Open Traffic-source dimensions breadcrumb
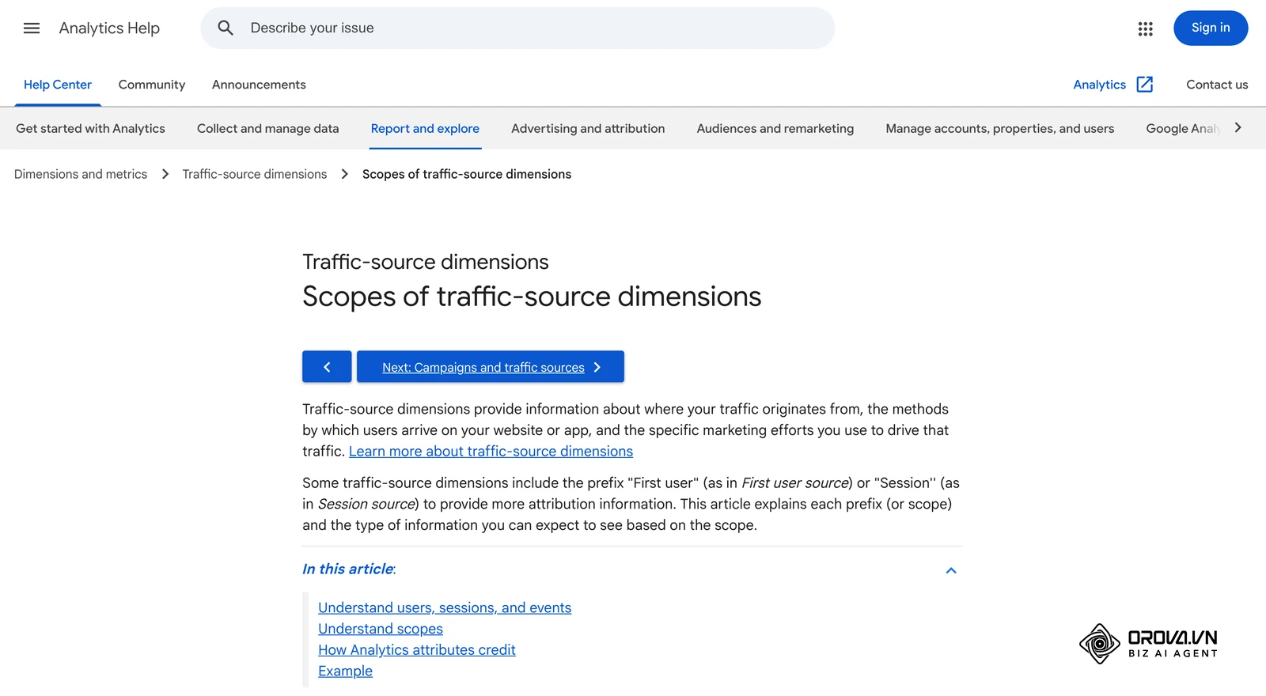The image size is (1266, 696). (x=255, y=174)
